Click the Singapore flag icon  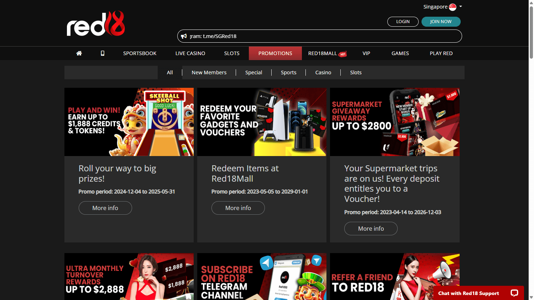click(452, 6)
